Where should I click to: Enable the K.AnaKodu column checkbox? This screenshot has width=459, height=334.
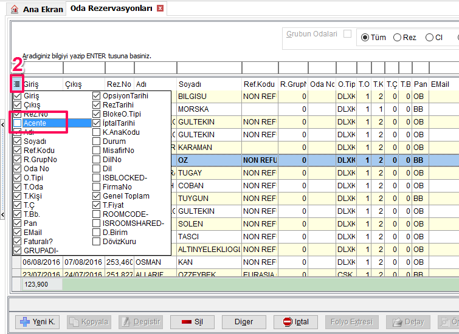pos(96,132)
